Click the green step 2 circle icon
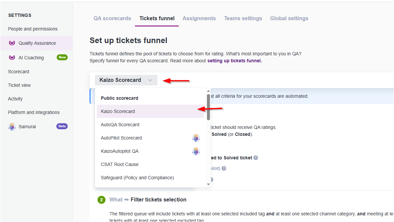Viewport: 394px width, 222px height. tap(101, 200)
